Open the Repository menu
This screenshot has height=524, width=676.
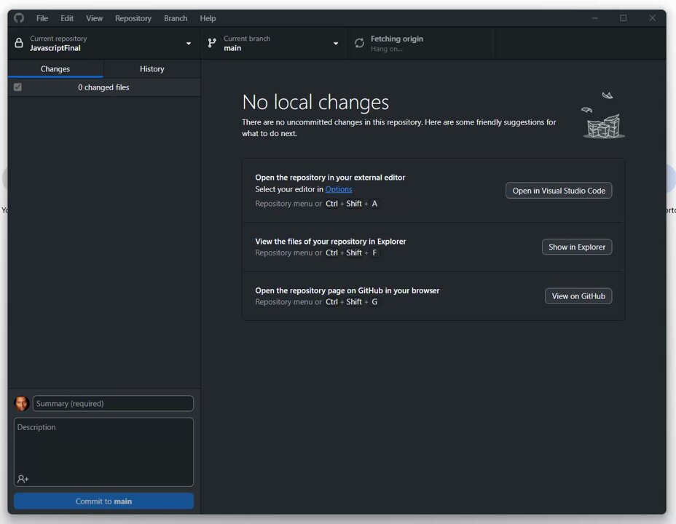coord(133,18)
